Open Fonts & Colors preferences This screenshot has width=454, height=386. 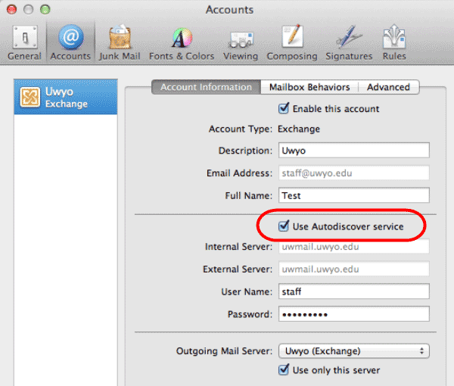[182, 43]
